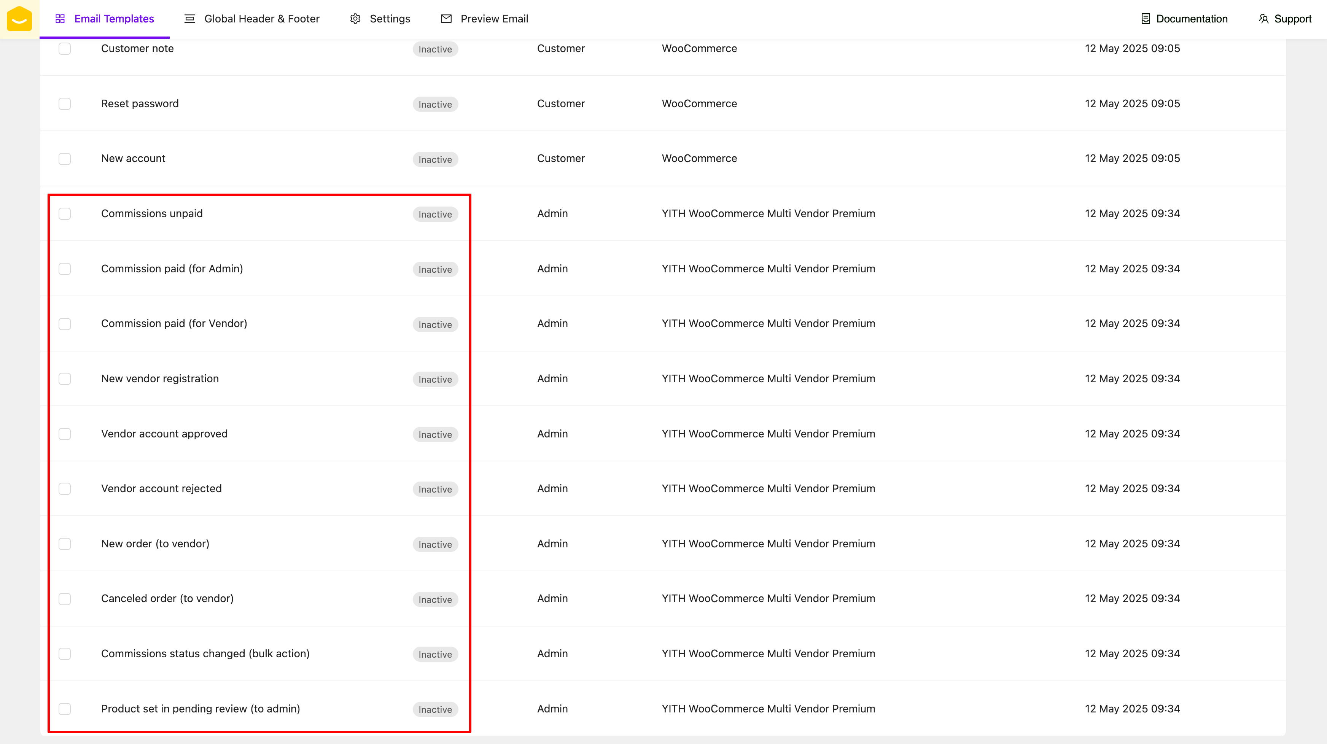Click the Inactive badge for Customer note
The height and width of the screenshot is (744, 1327).
(435, 49)
